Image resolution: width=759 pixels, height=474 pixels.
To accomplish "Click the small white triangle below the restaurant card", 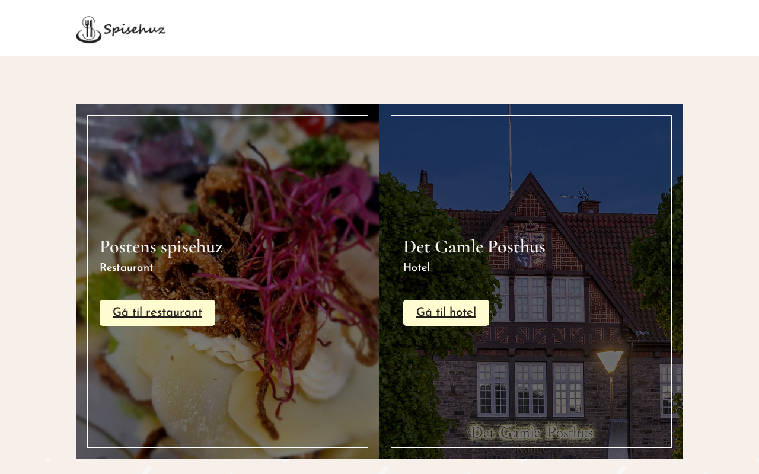I will click(48, 461).
